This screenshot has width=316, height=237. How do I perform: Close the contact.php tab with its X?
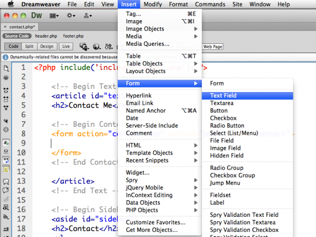[5, 27]
